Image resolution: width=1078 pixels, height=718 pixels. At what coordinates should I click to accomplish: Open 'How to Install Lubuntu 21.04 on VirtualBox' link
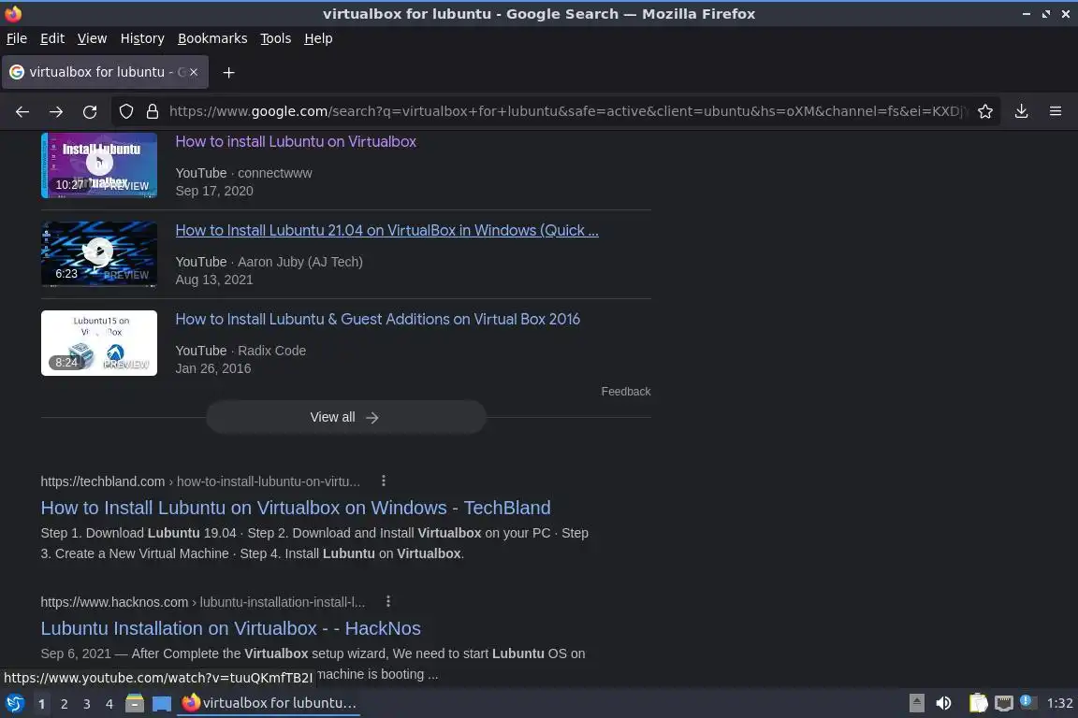coord(387,230)
